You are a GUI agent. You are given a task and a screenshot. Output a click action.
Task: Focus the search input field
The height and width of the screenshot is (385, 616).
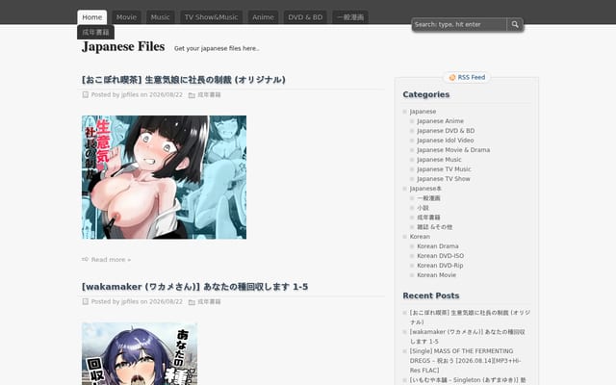[459, 24]
